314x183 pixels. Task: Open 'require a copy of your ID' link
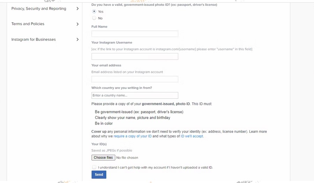point(133,136)
